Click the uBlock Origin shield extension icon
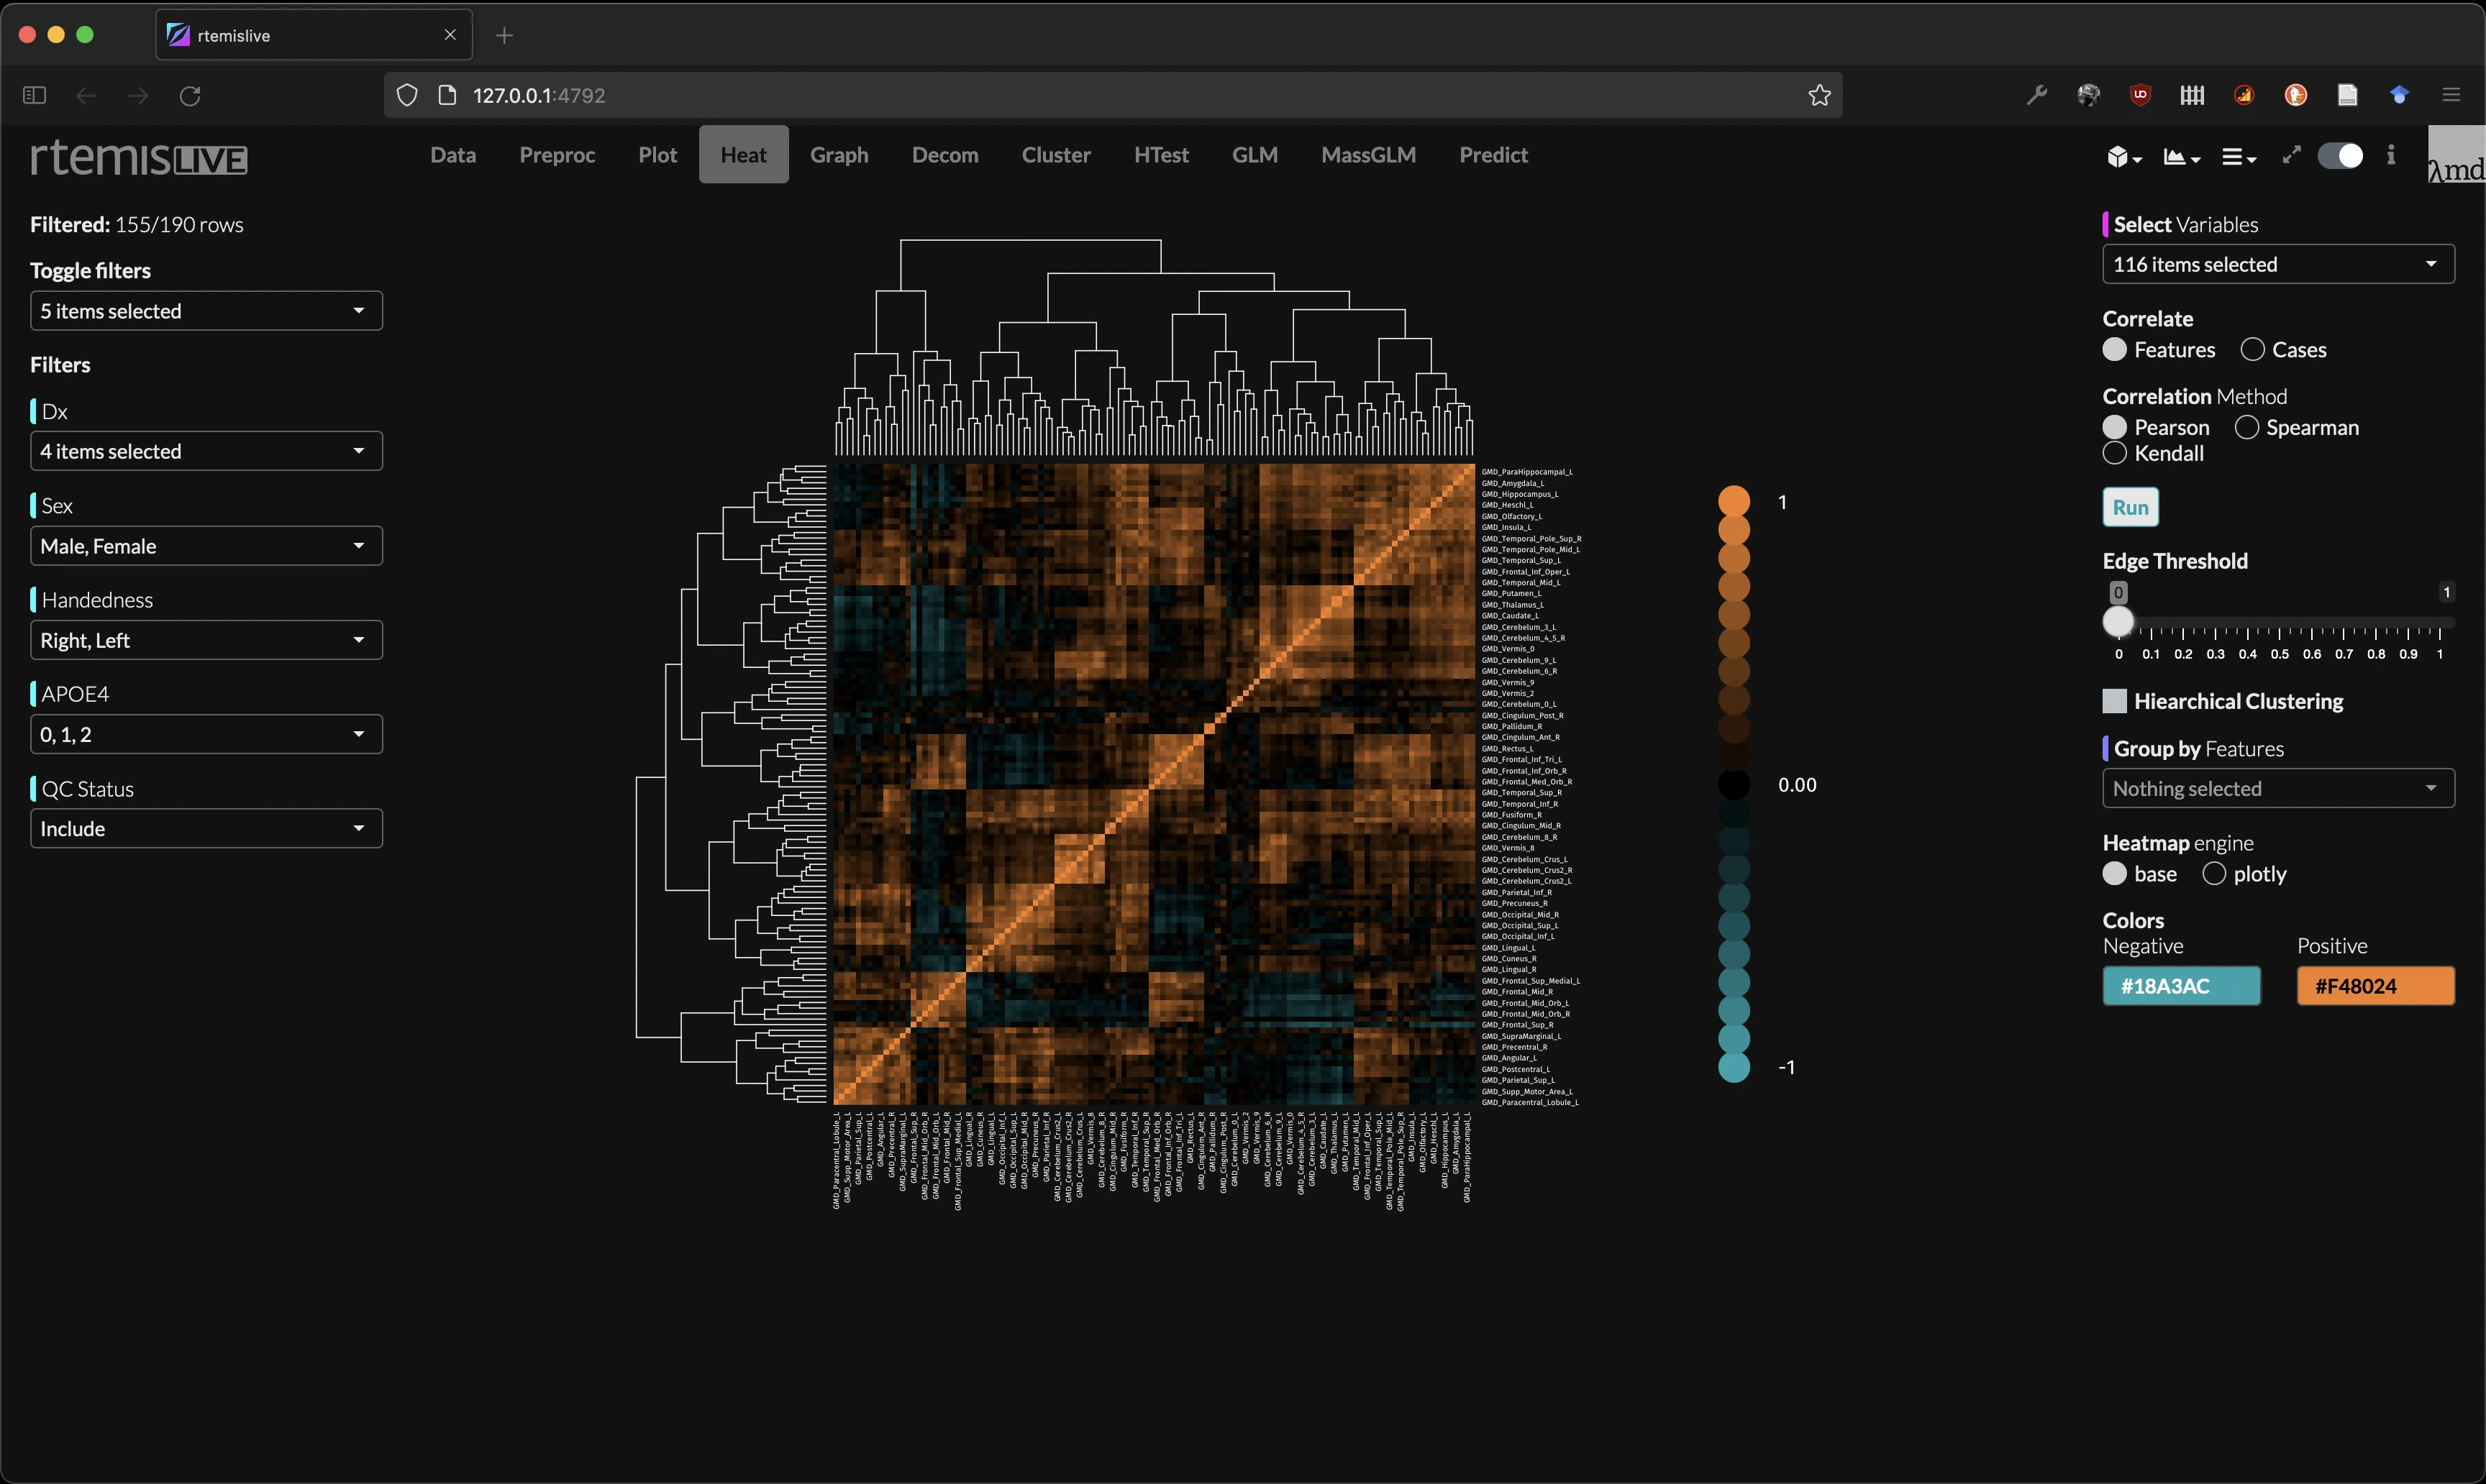Viewport: 2486px width, 1484px height. pyautogui.click(x=2140, y=95)
